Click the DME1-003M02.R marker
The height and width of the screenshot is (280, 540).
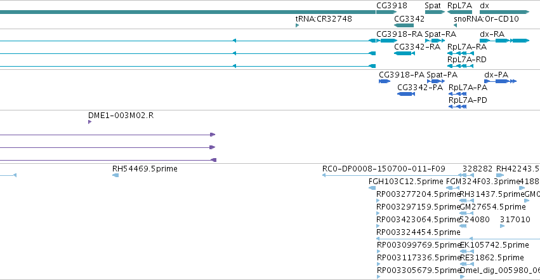point(90,122)
